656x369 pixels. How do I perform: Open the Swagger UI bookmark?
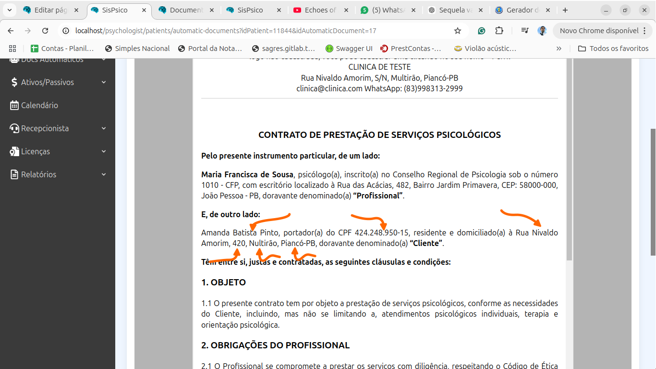(349, 49)
